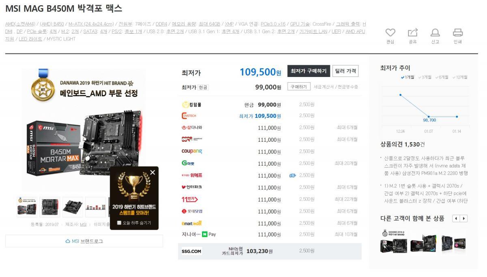The width and height of the screenshot is (487, 277).
Task: Click the 98,700 price point on the chart
Action: (429, 117)
